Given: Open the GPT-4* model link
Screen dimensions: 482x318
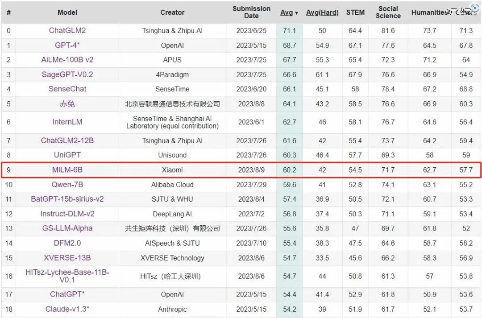Looking at the screenshot, I should [x=67, y=45].
